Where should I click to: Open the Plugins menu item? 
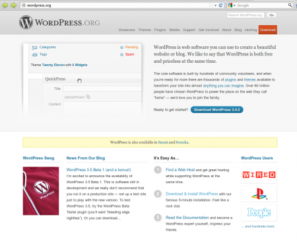[160, 30]
